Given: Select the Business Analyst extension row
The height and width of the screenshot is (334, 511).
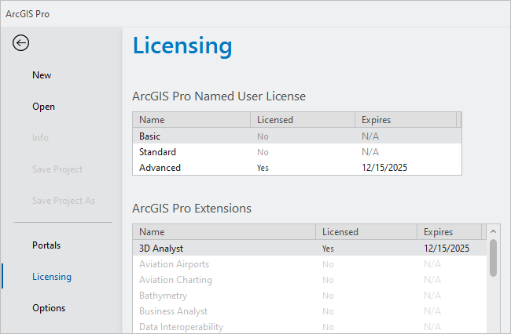Looking at the screenshot, I should [x=310, y=311].
